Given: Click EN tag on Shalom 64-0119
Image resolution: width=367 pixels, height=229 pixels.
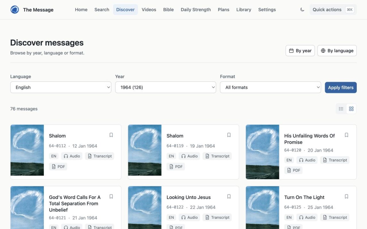Looking at the screenshot, I should [x=171, y=156].
